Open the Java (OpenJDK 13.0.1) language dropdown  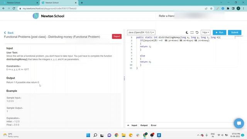pos(141,32)
